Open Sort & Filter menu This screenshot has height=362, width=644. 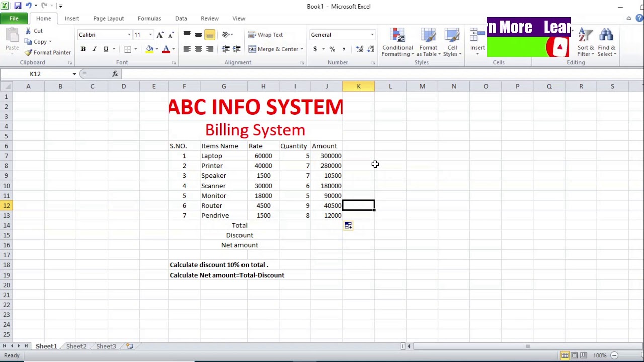586,43
